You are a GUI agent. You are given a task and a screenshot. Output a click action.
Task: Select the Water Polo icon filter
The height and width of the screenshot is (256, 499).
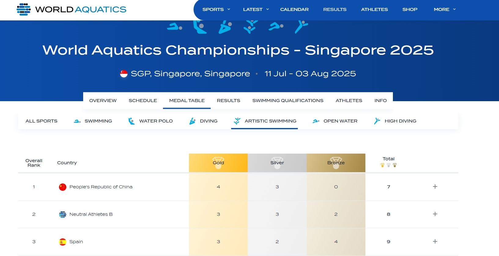click(131, 121)
